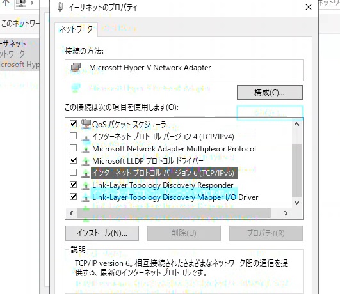Select インターネット プロトコル バージョン 4 (TCP/IPv4) text
Image resolution: width=340 pixels, height=294 pixels.
coord(163,137)
